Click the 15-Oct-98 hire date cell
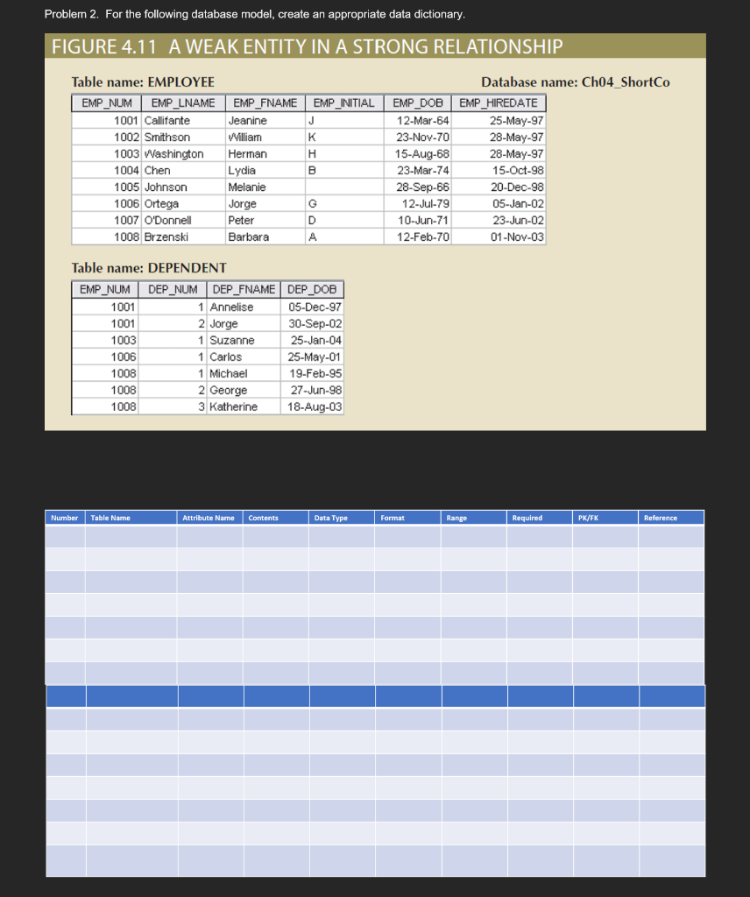The width and height of the screenshot is (750, 897). [x=499, y=170]
